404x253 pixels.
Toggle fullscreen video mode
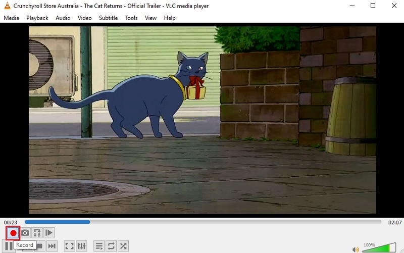click(x=69, y=246)
